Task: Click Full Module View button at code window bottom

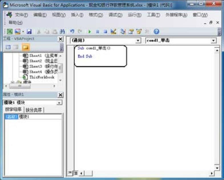Action: pos(75,173)
